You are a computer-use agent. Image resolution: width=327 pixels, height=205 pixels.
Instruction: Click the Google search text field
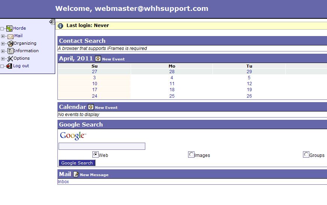click(x=102, y=146)
